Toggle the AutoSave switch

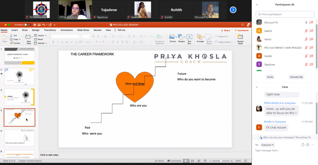27,25
